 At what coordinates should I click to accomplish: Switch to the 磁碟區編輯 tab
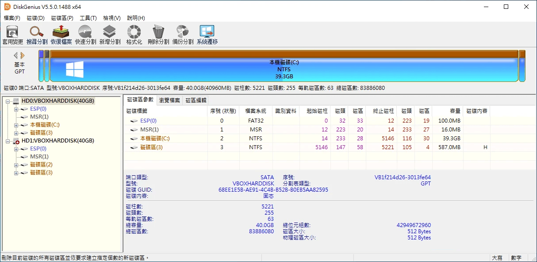(x=195, y=100)
